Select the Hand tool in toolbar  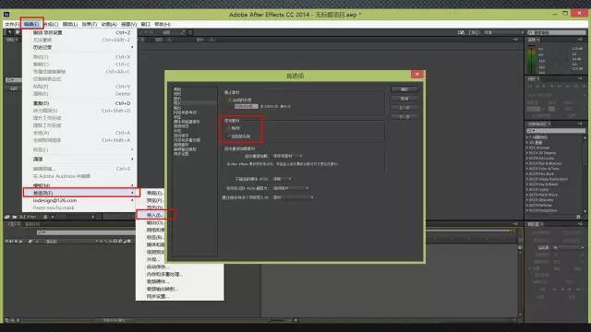[x=17, y=32]
